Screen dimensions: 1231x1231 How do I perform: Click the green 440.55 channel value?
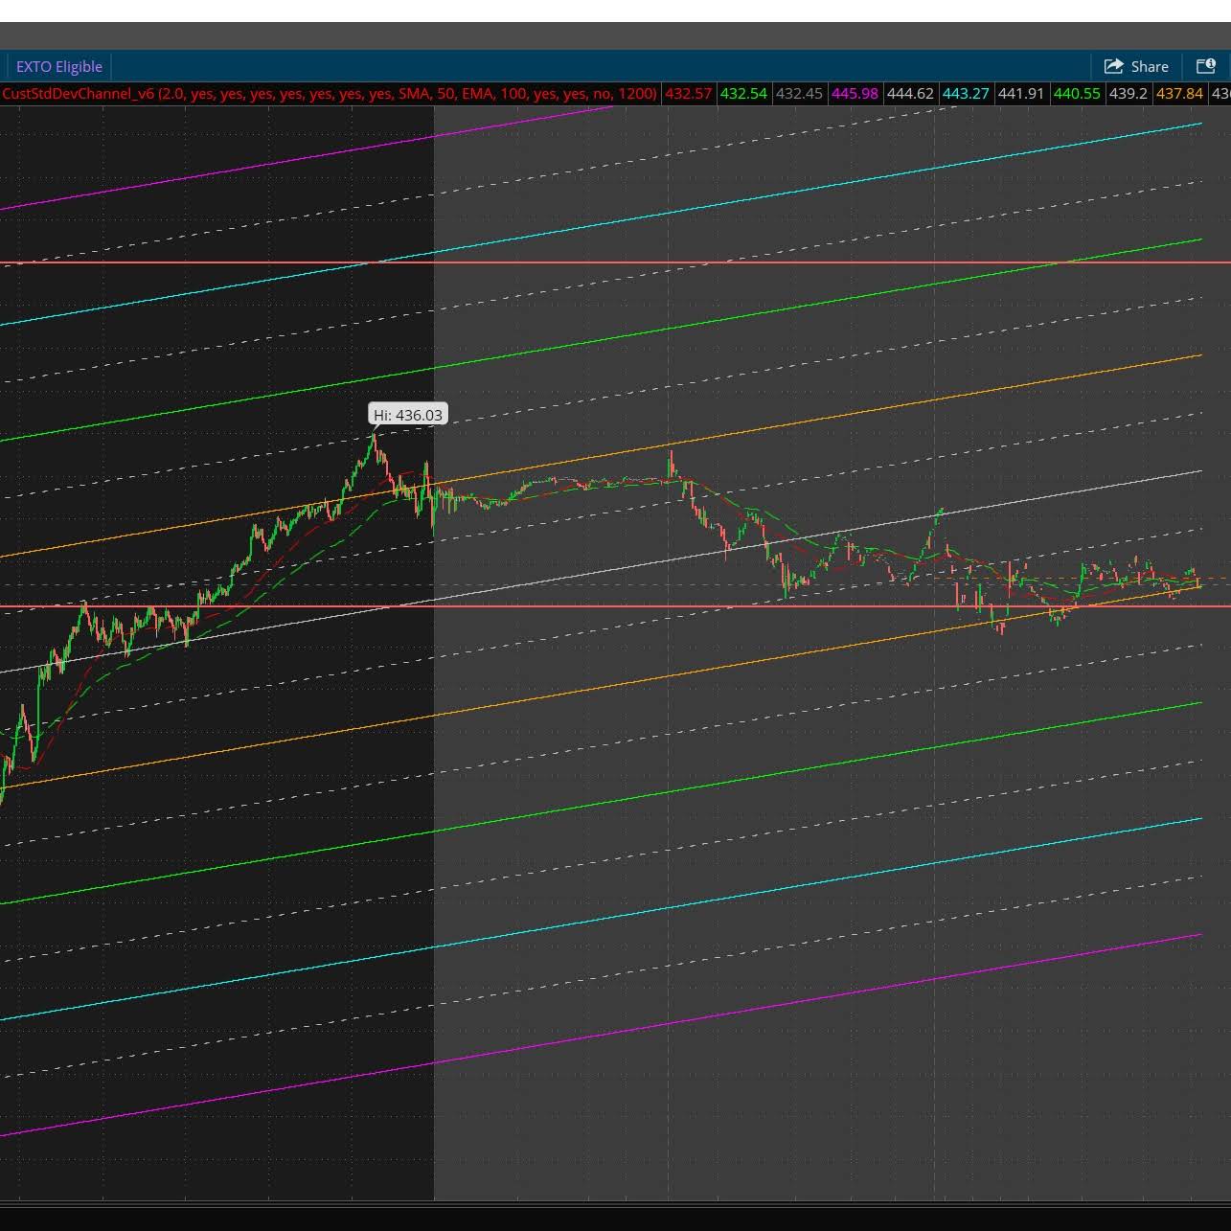[1077, 94]
